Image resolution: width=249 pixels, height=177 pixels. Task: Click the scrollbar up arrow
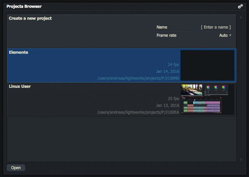coord(241,17)
